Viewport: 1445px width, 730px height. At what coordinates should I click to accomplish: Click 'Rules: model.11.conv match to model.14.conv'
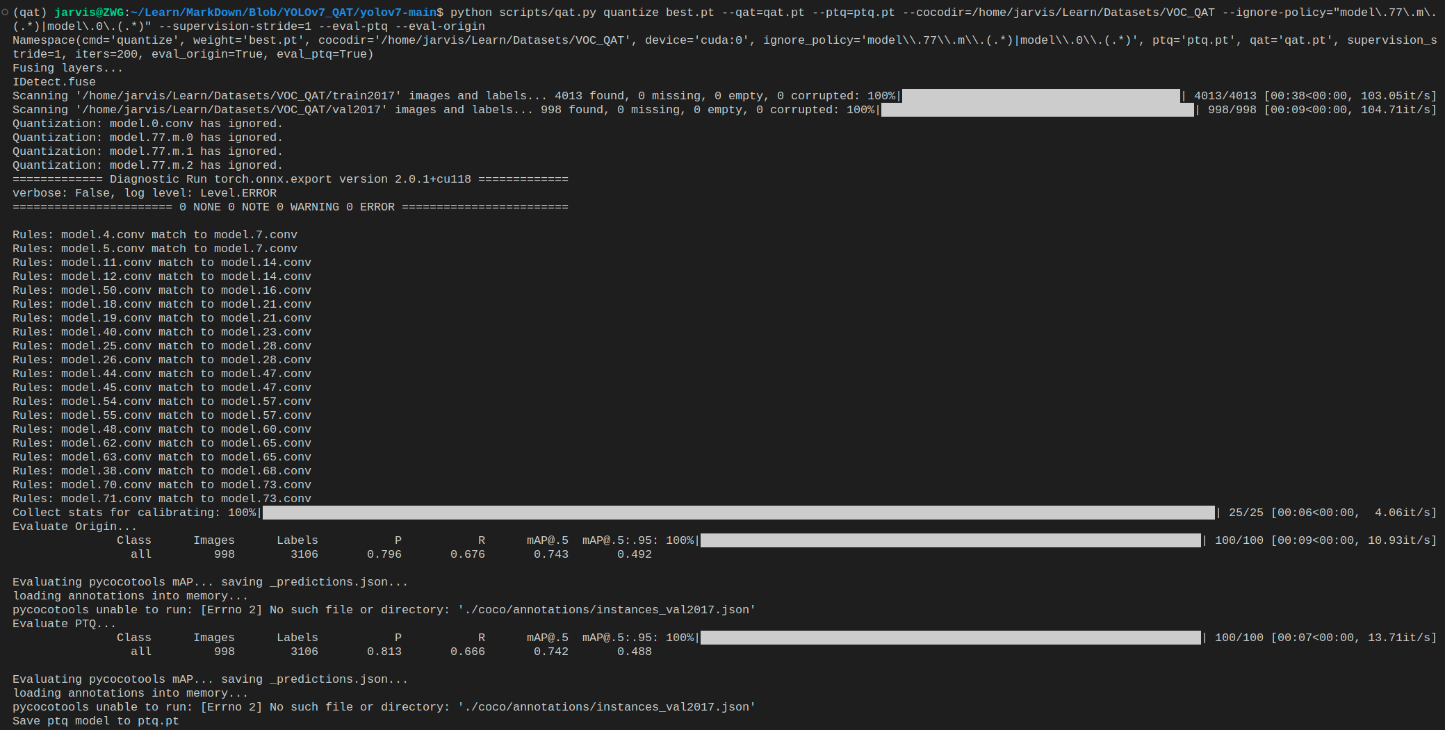coord(162,263)
